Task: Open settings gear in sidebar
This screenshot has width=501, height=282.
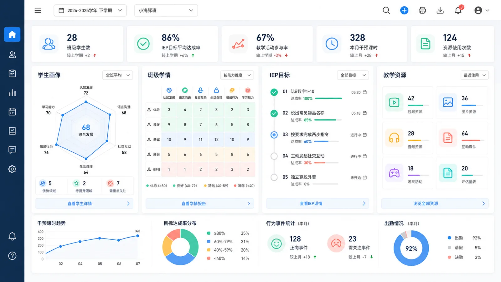Action: click(12, 169)
